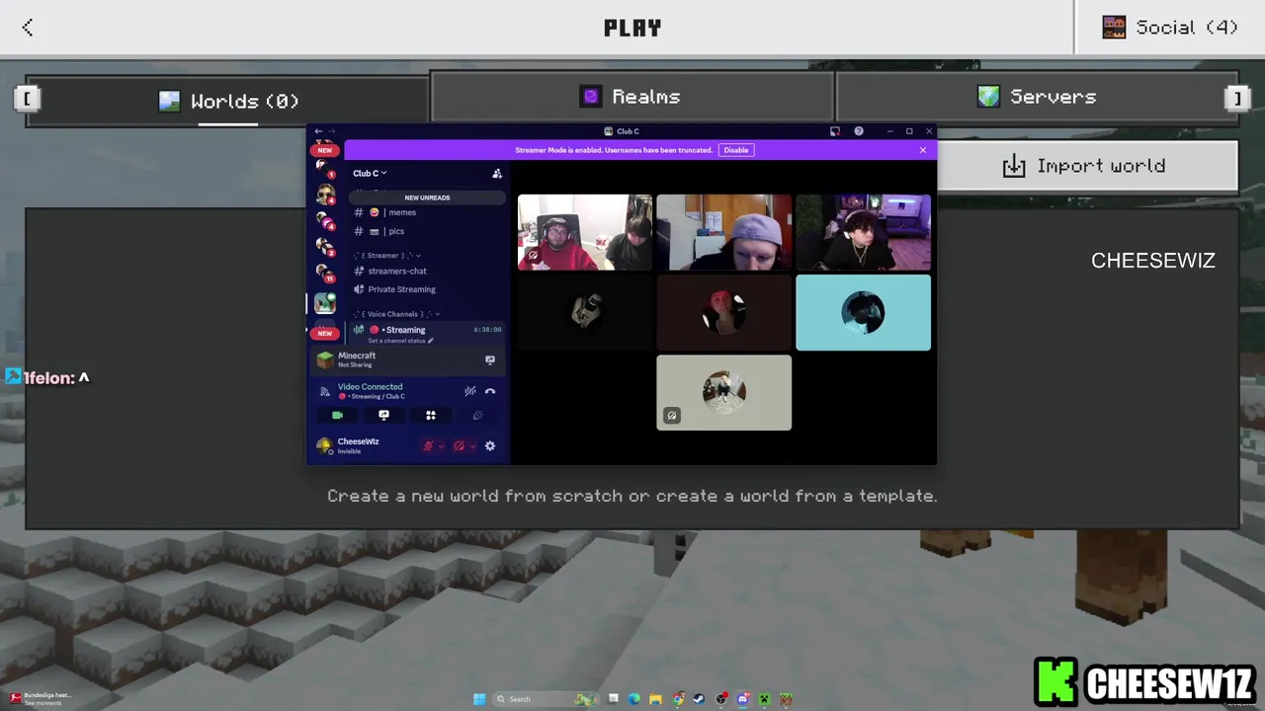Select previous tab with left bracket button

click(27, 98)
